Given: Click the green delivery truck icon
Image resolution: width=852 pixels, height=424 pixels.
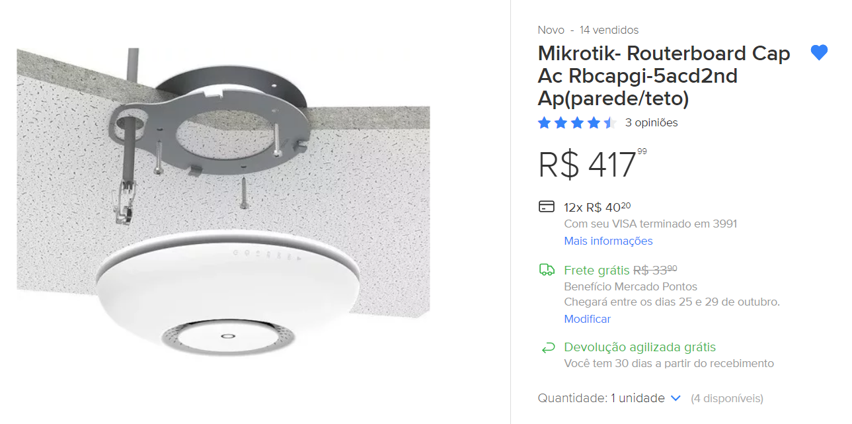Looking at the screenshot, I should [547, 269].
